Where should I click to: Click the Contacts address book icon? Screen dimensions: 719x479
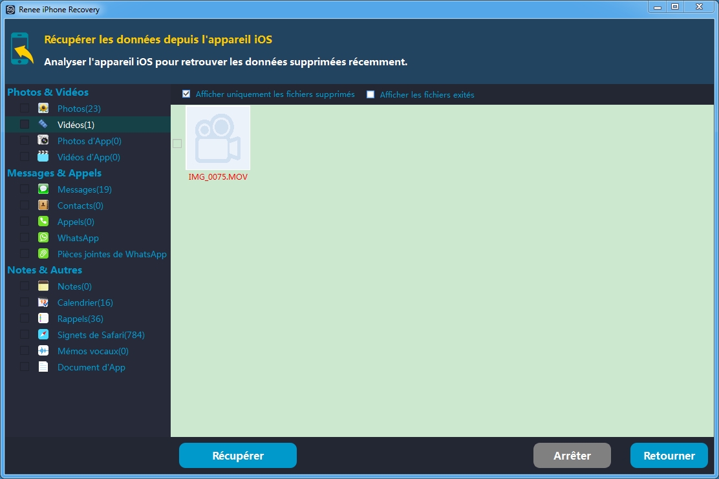tap(43, 206)
